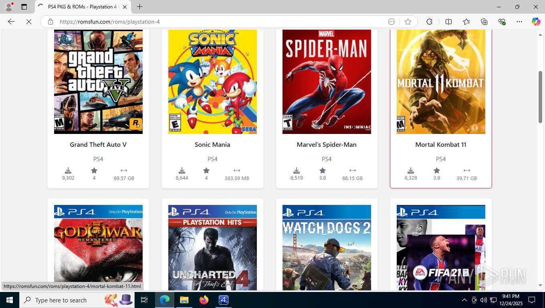The width and height of the screenshot is (545, 308).
Task: Show hidden system tray icons chevron
Action: coord(464,300)
